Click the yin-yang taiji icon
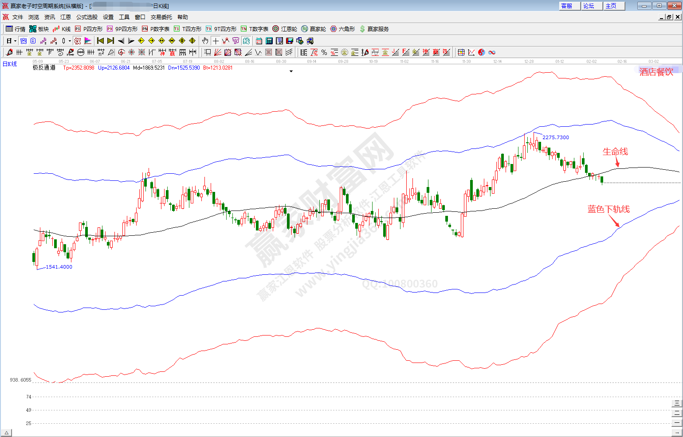Image resolution: width=683 pixels, height=437 pixels. coord(482,52)
